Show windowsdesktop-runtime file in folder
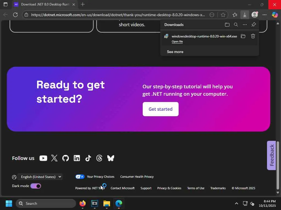Image resolution: width=281 pixels, height=210 pixels. pyautogui.click(x=243, y=36)
